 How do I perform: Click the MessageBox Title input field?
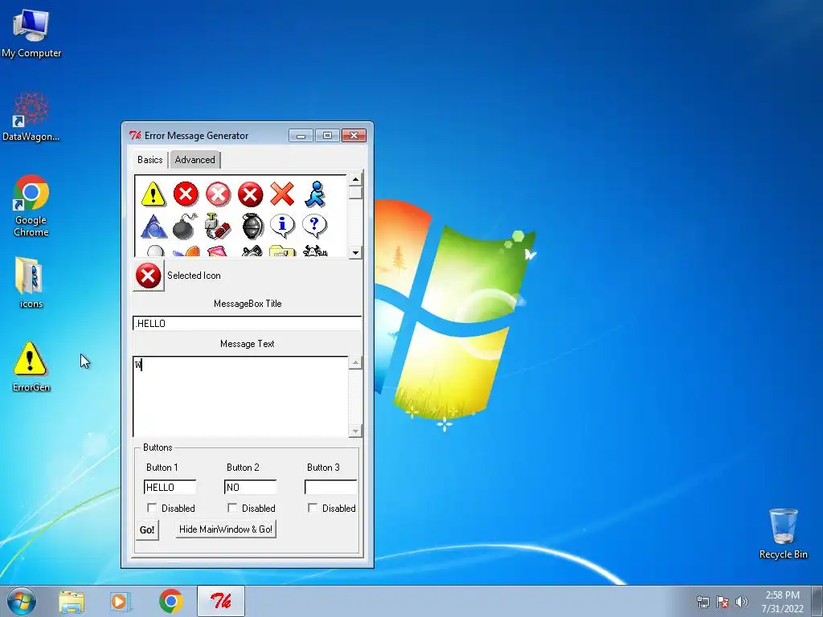pyautogui.click(x=248, y=323)
